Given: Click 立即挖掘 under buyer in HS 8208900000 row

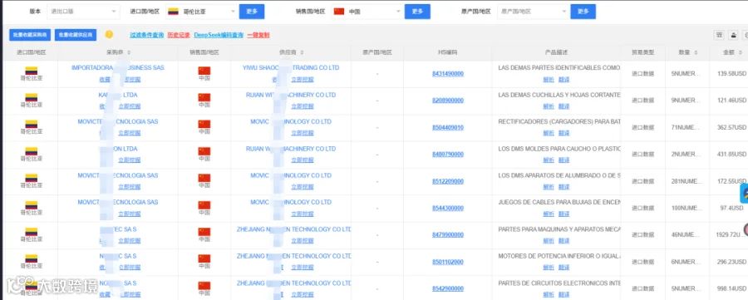Looking at the screenshot, I should click(130, 106).
